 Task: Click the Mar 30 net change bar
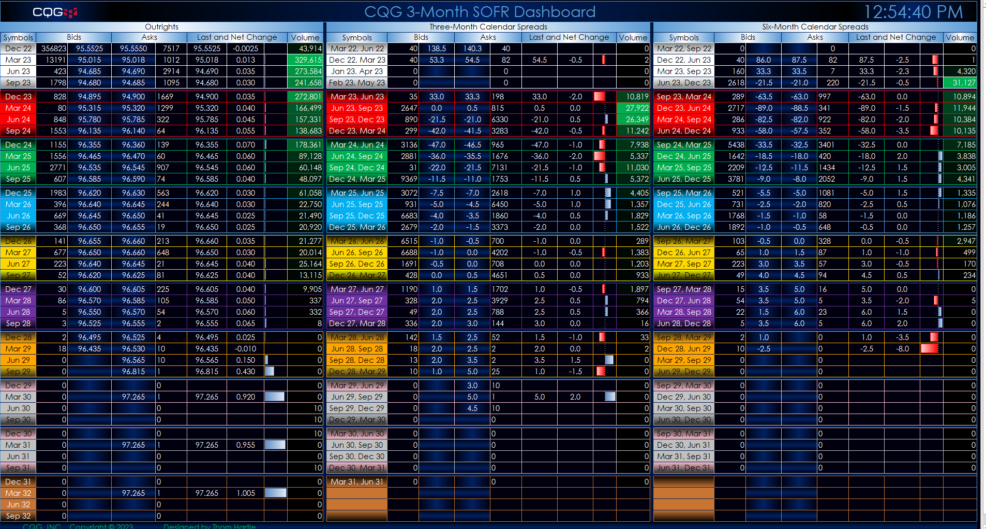(x=275, y=397)
